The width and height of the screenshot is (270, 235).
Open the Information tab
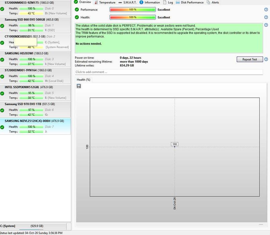(150, 2)
